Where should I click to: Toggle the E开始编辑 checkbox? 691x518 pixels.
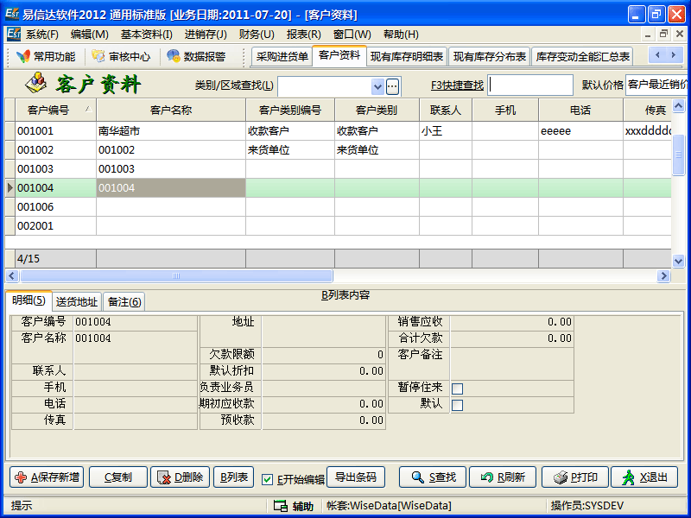pos(268,479)
